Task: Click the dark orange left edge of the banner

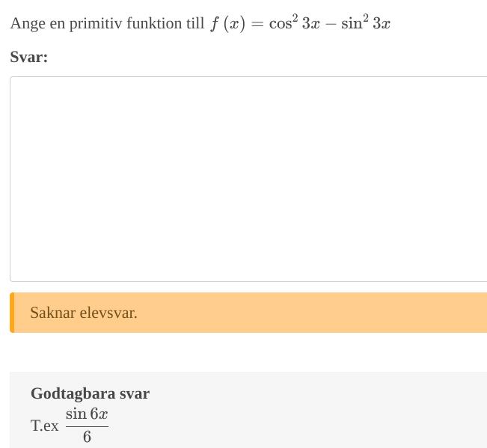Action: (x=12, y=313)
